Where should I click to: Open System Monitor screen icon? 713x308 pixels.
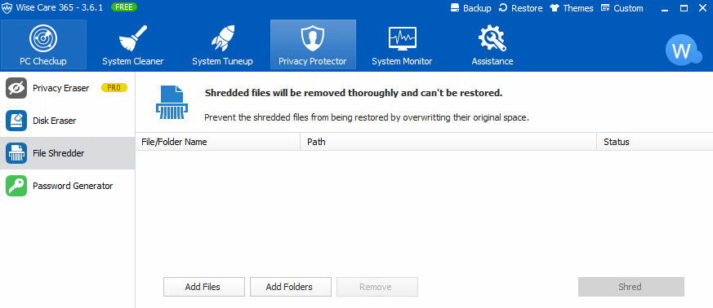402,38
